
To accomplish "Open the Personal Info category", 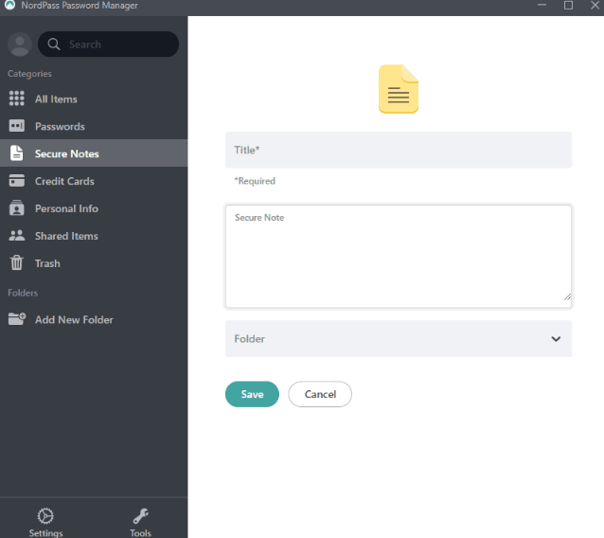I will click(x=94, y=208).
